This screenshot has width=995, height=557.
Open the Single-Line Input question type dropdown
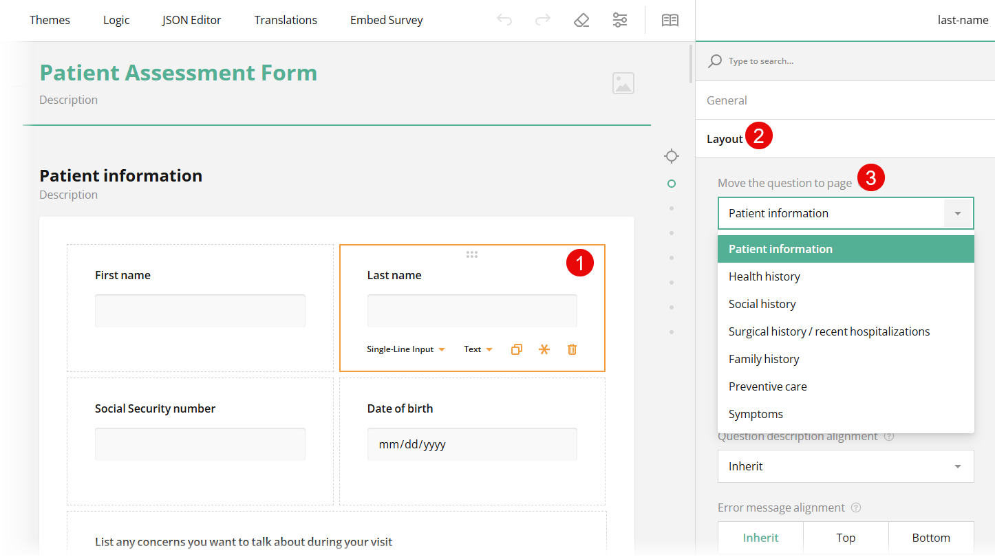point(407,349)
